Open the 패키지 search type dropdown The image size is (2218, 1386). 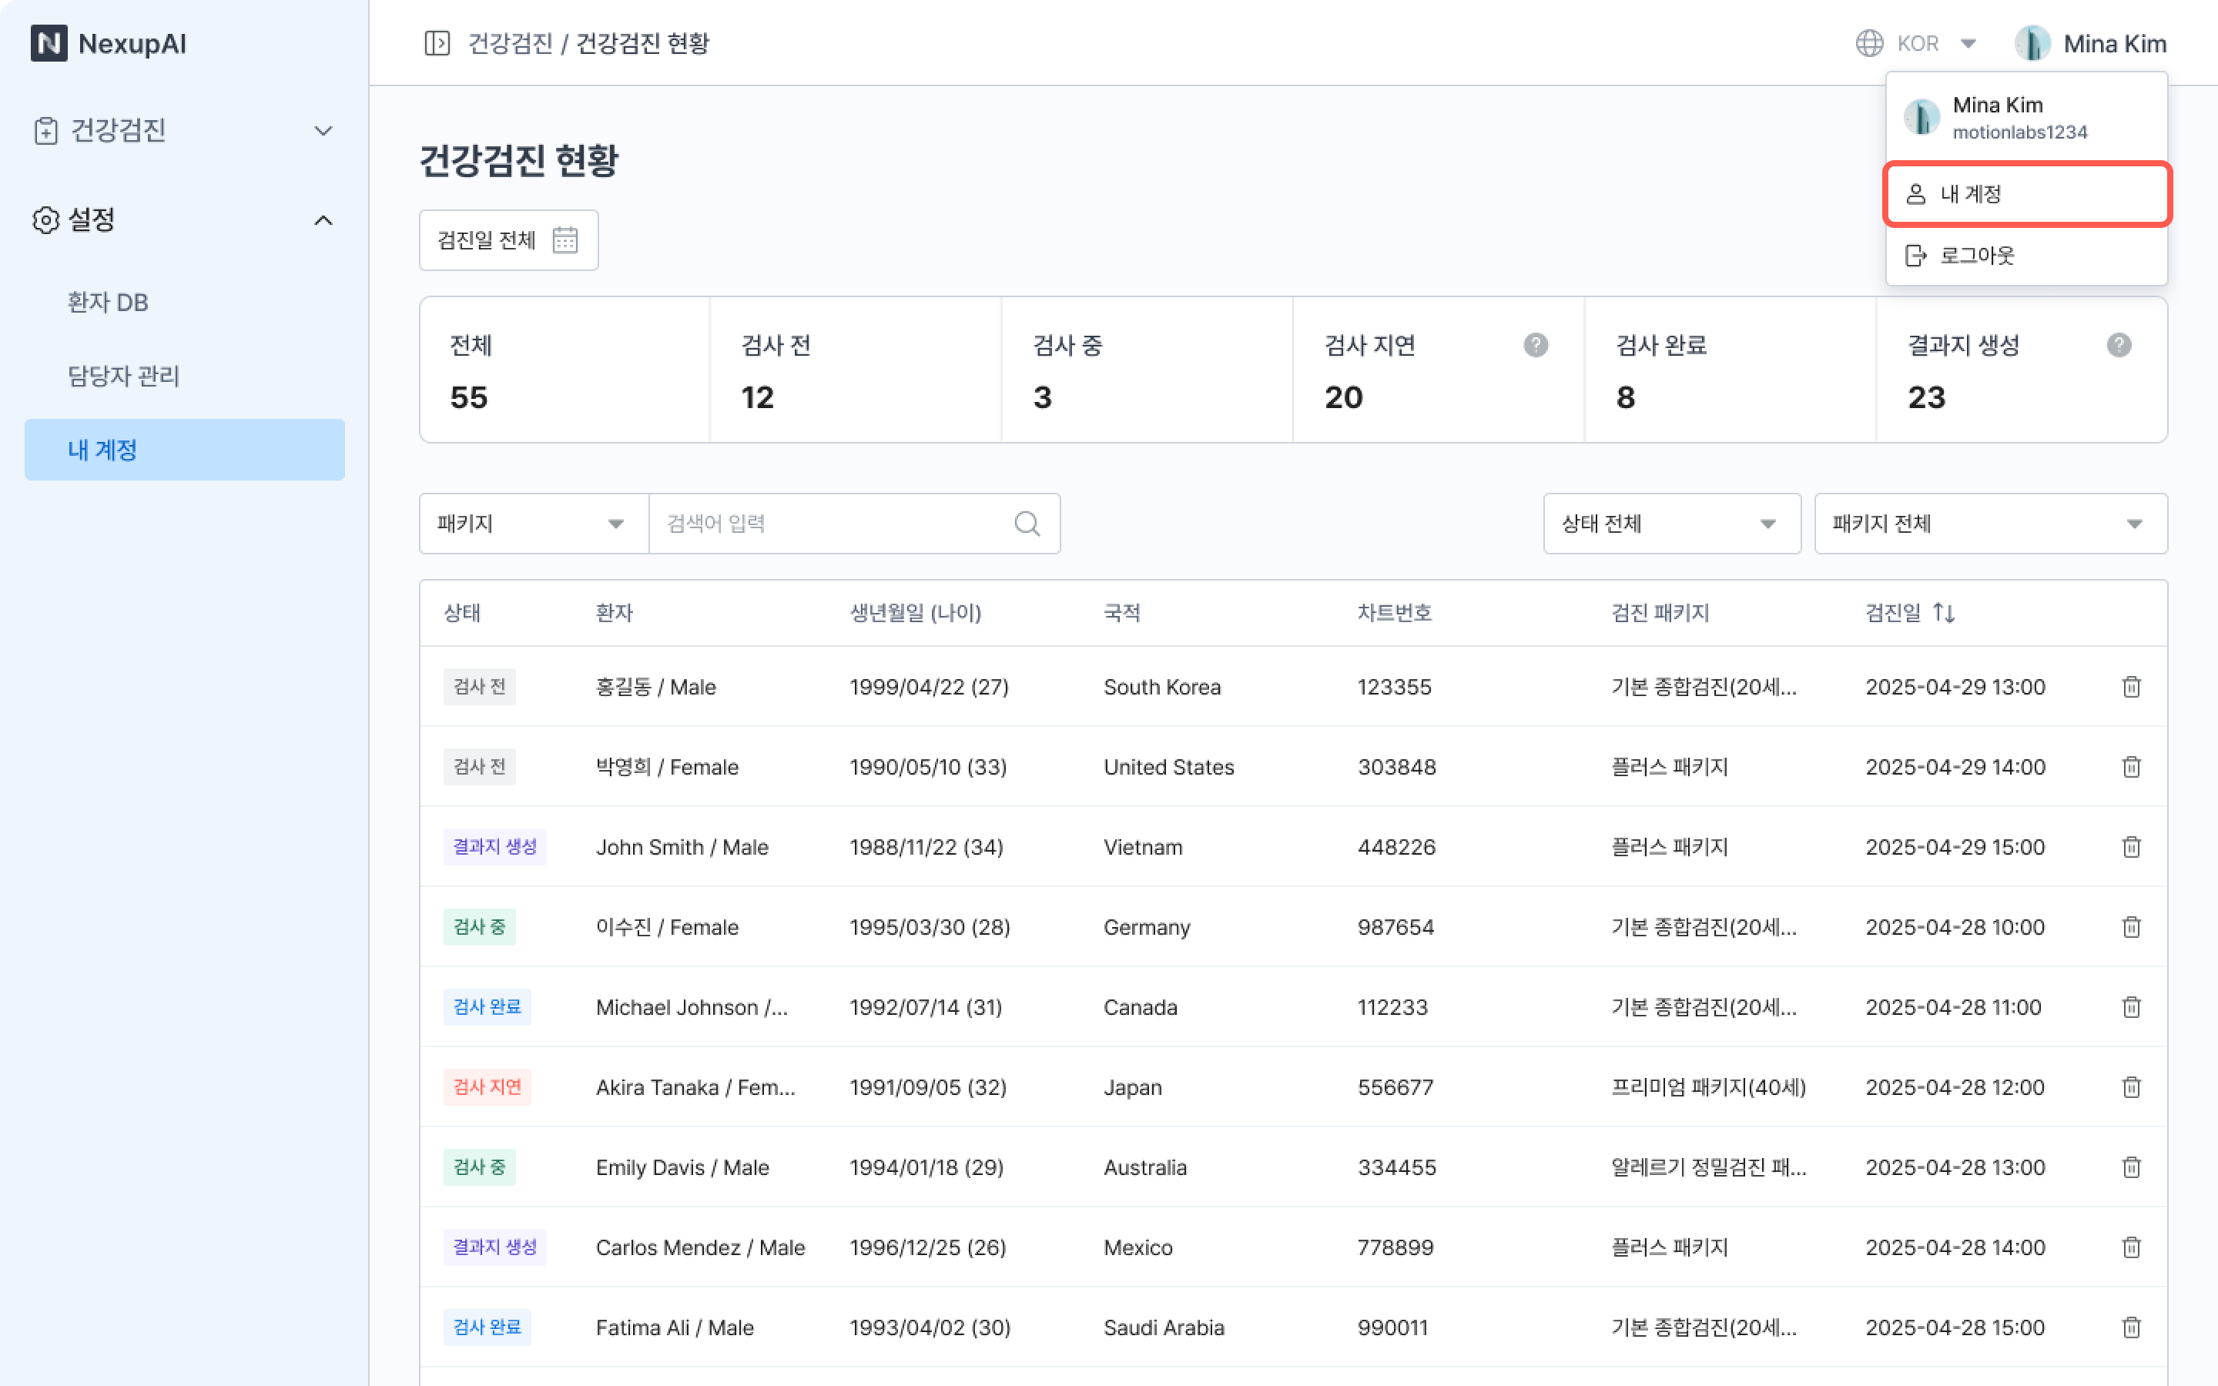(532, 524)
